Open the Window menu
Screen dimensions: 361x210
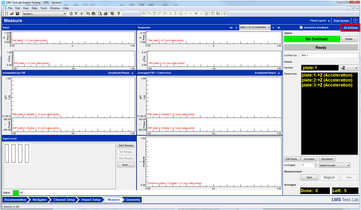point(55,8)
